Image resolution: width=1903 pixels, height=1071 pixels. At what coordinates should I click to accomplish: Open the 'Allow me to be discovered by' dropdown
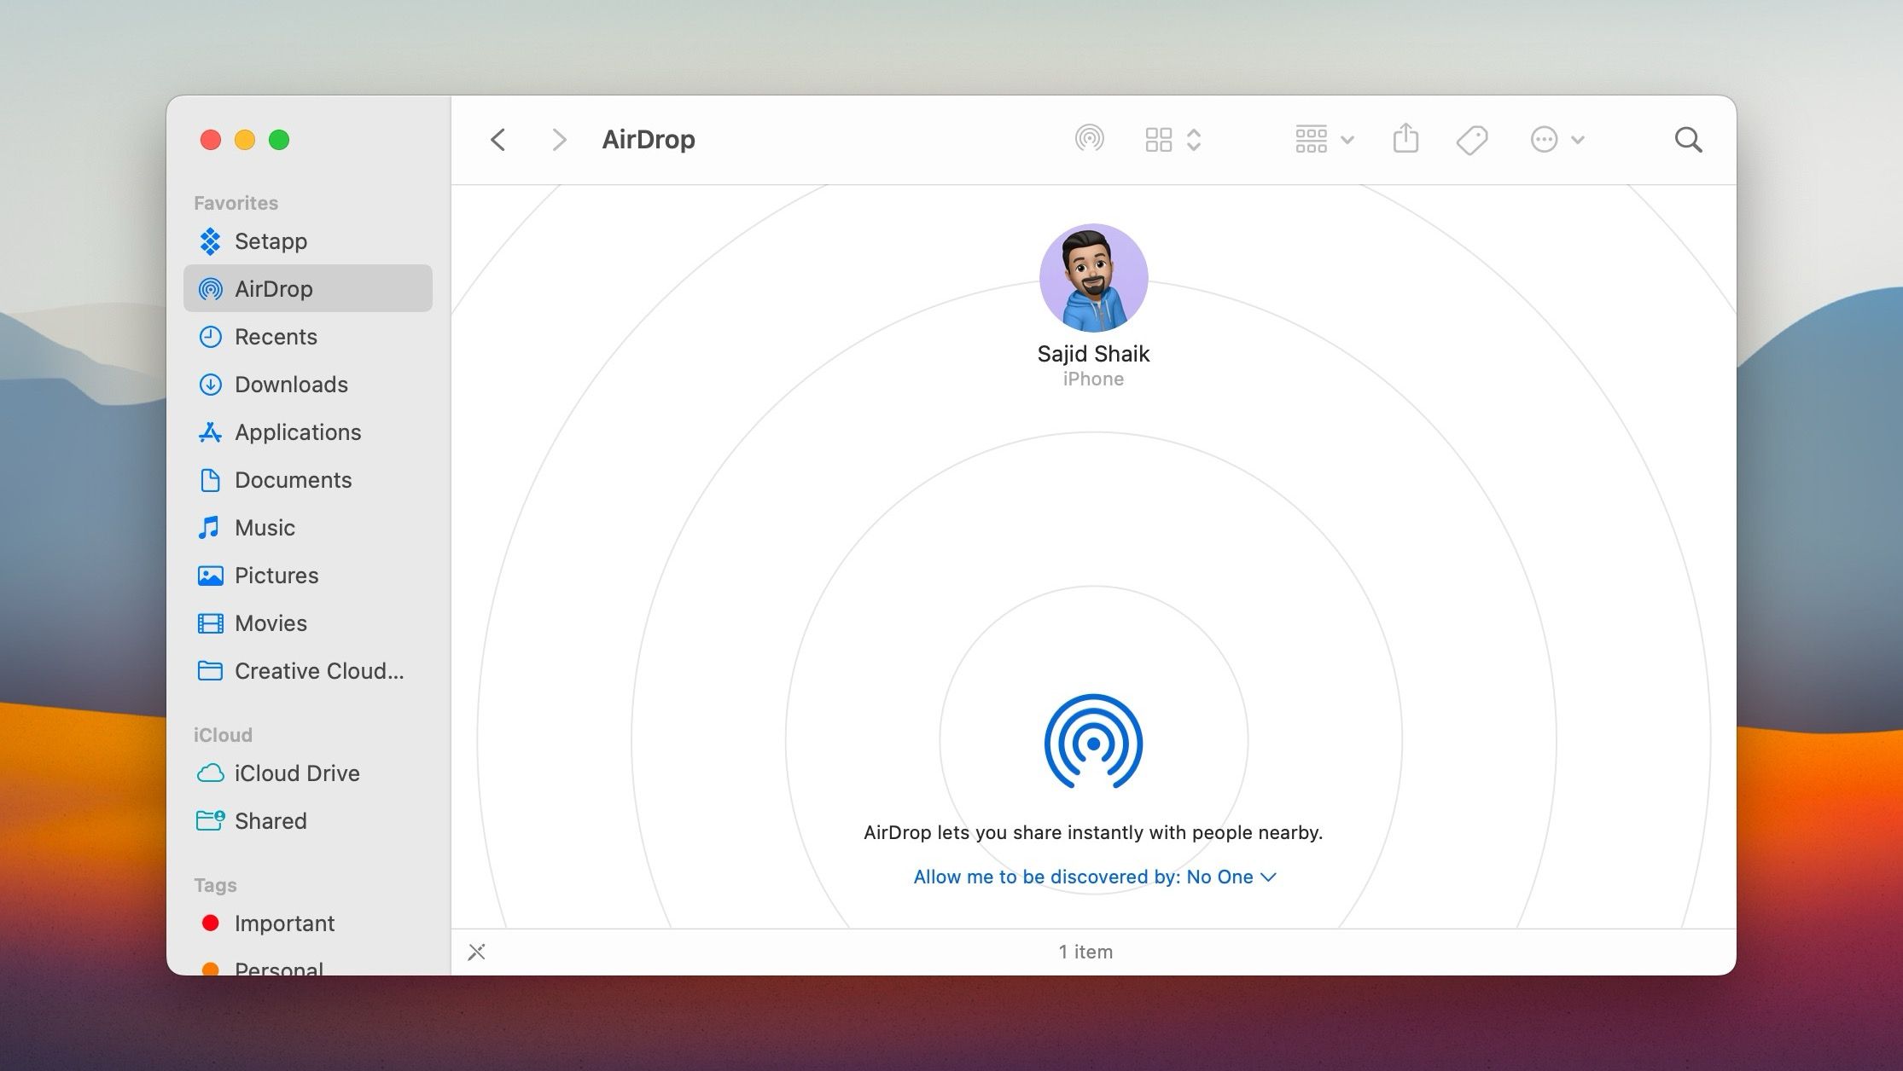click(1093, 877)
